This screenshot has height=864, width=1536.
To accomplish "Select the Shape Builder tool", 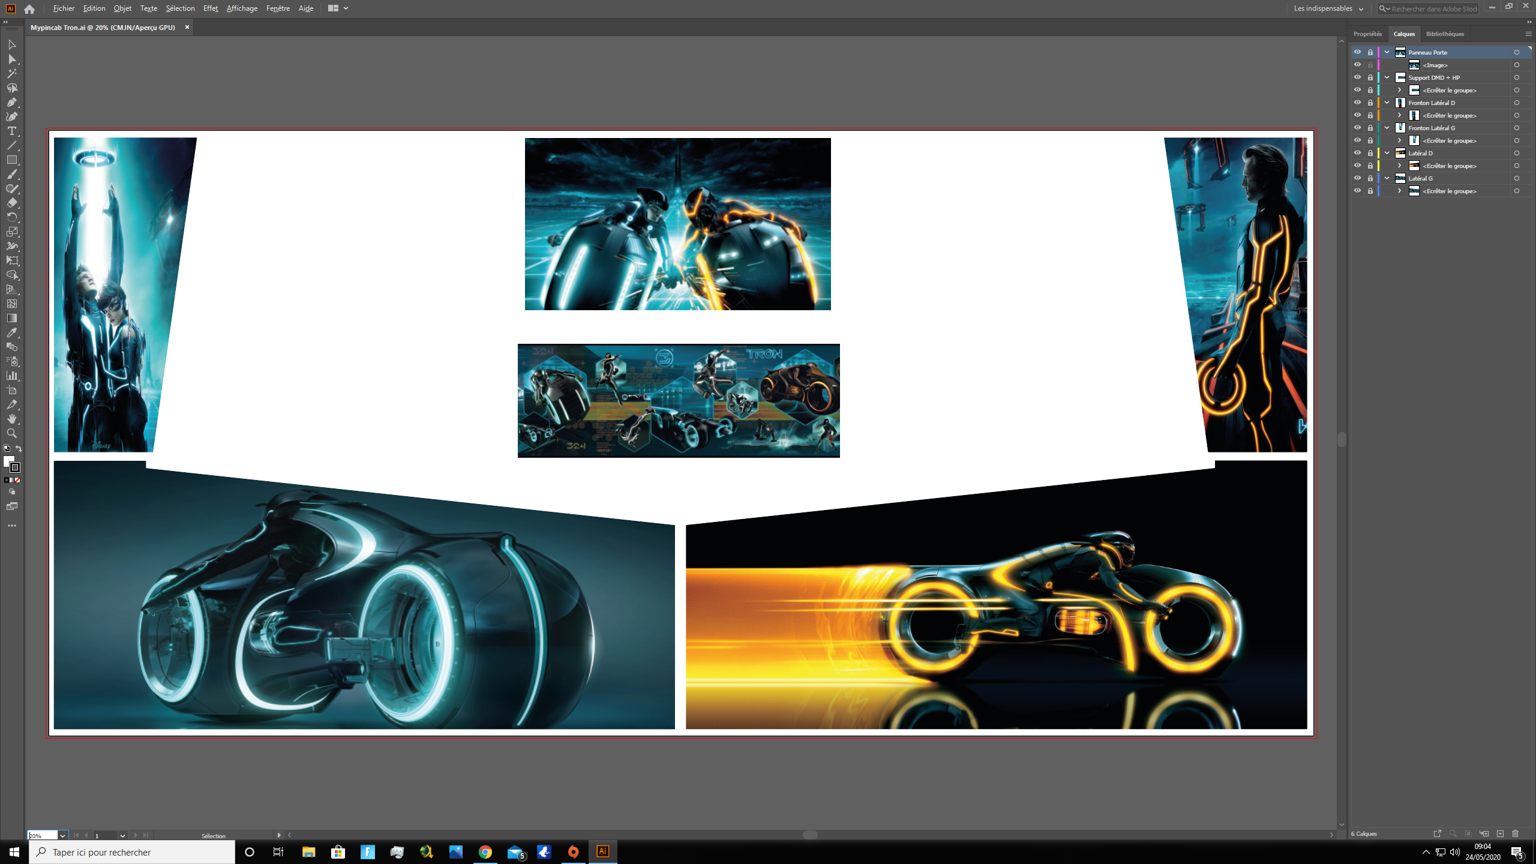I will (x=11, y=275).
